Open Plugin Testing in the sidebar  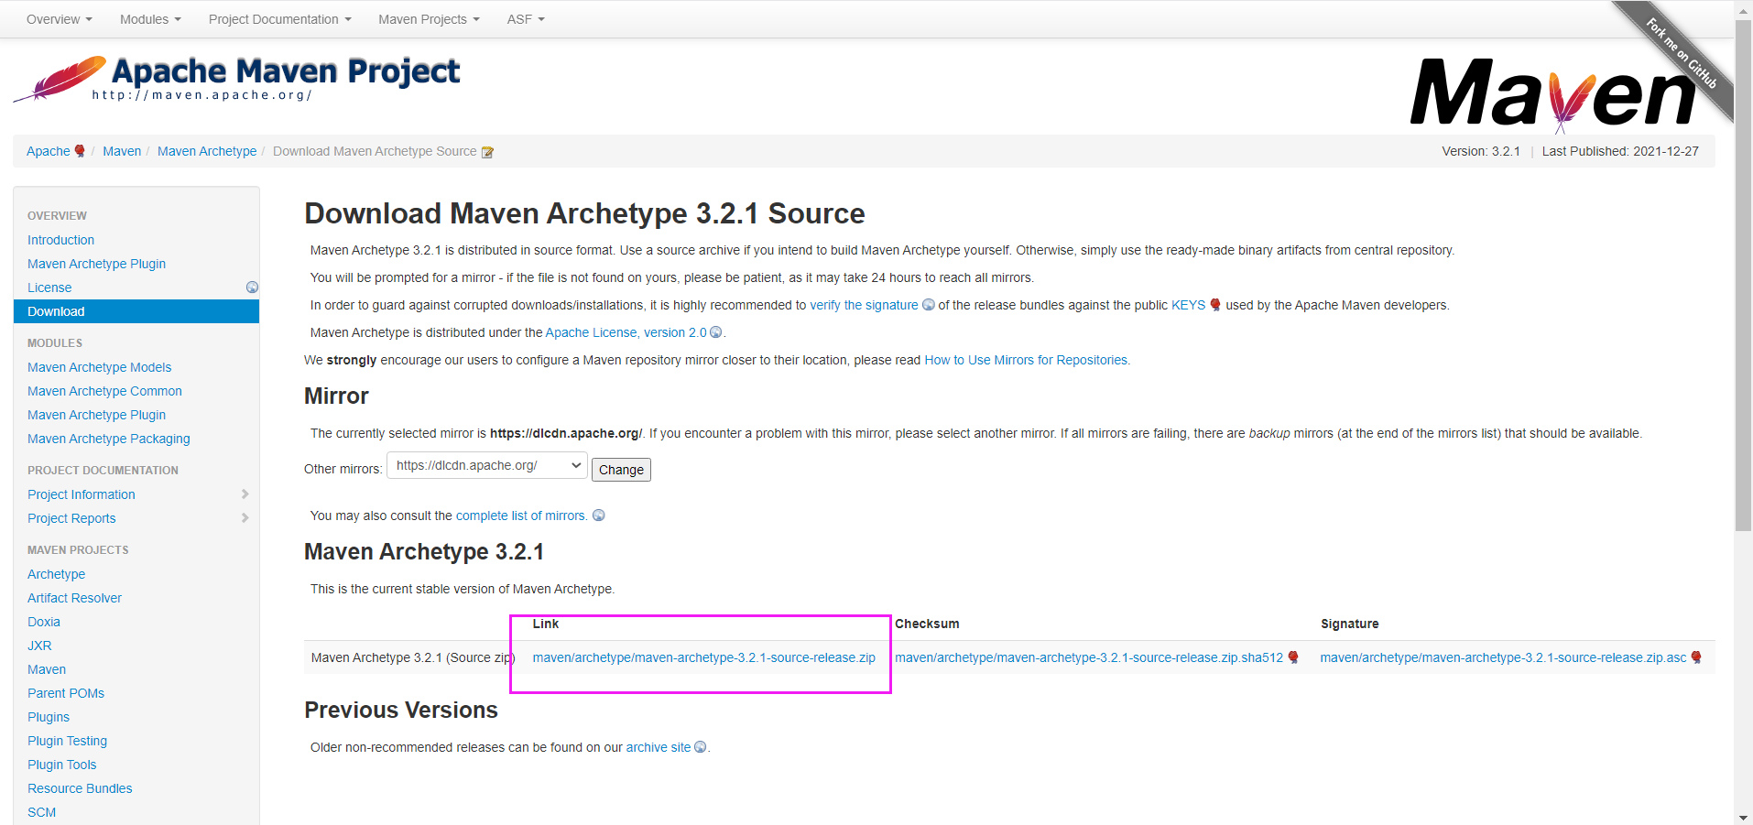pyautogui.click(x=67, y=741)
